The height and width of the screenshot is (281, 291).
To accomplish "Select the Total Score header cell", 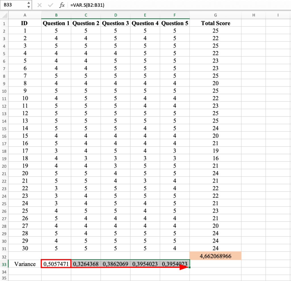I will tap(215, 23).
